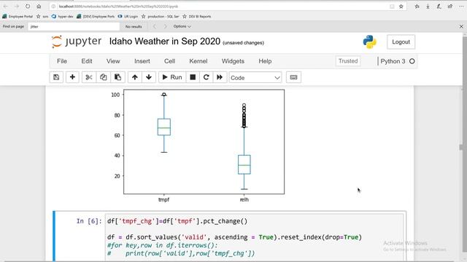
Task: Open the command palette keyboard icon
Action: [x=293, y=77]
